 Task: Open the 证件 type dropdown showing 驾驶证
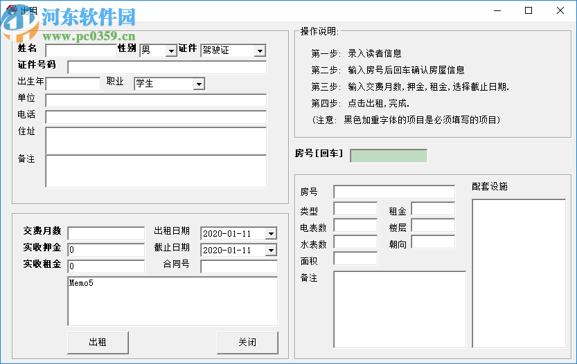click(x=260, y=51)
